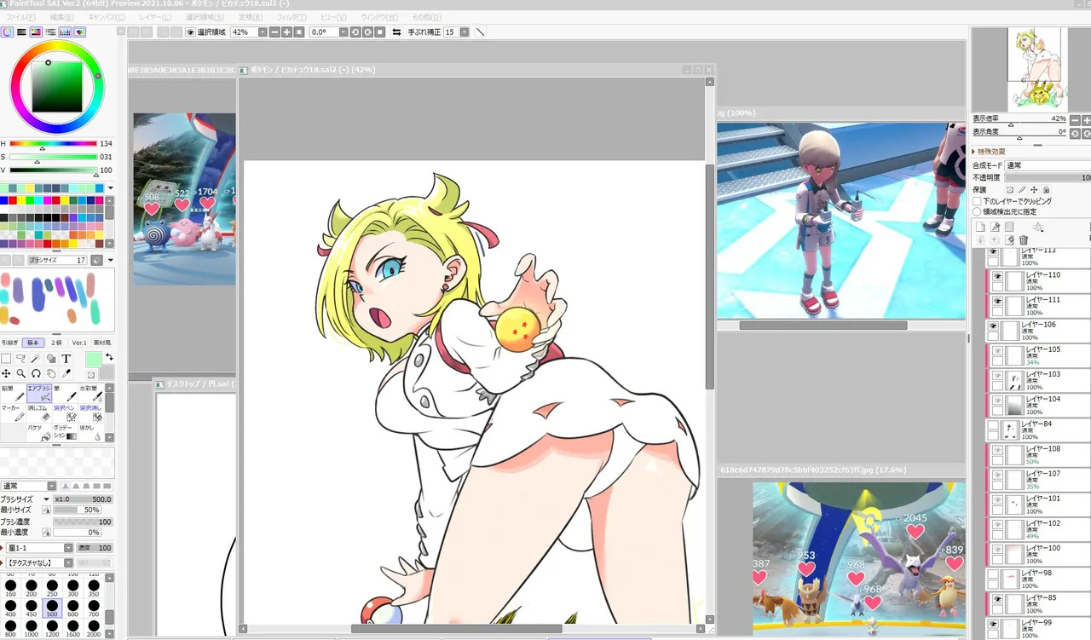Toggle visibility of レイヤー110
The width and height of the screenshot is (1091, 640).
996,276
